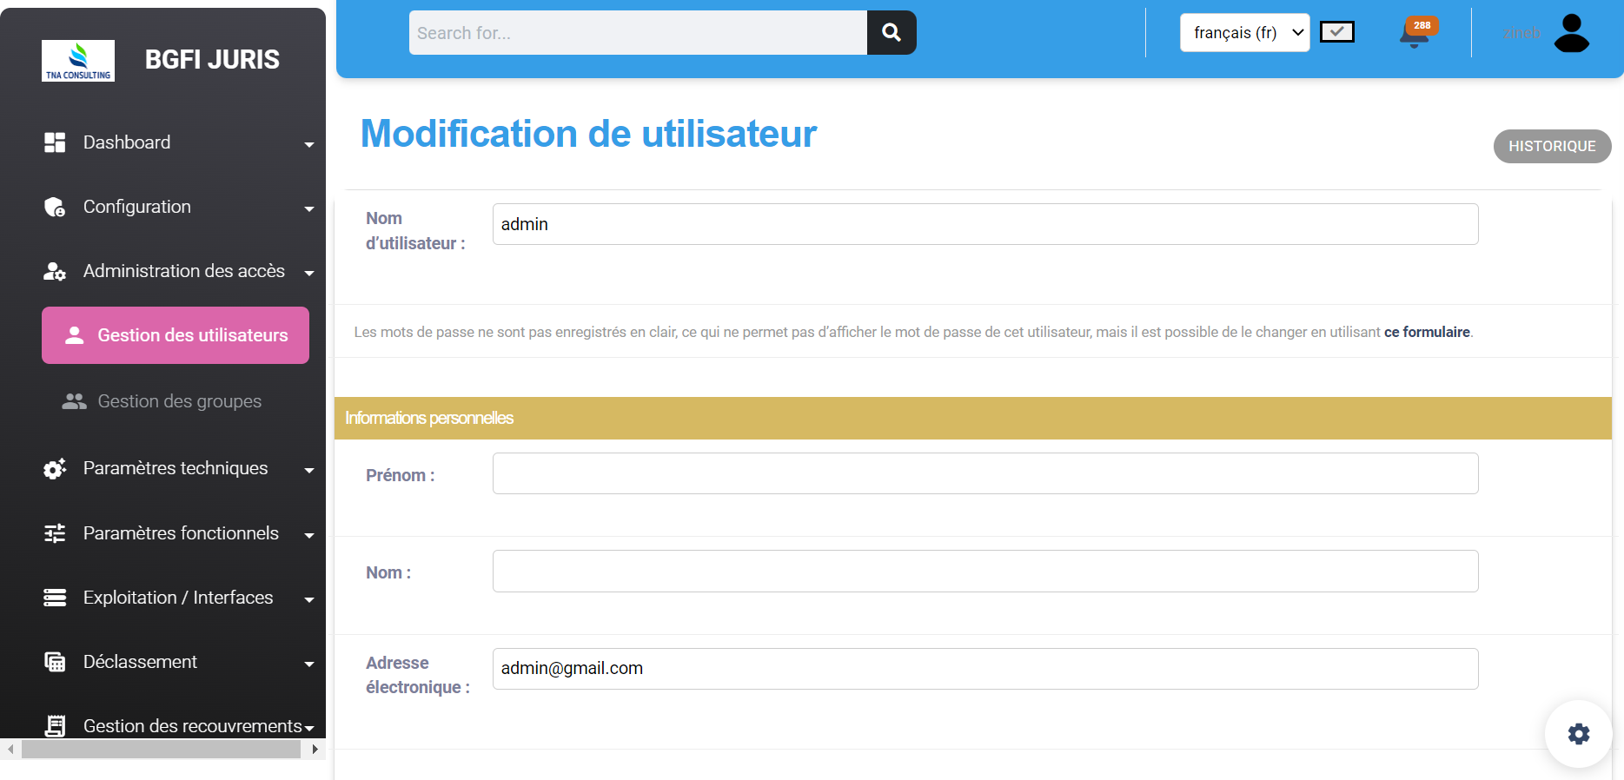
Task: Click the Déclassement sidebar icon
Action: [x=55, y=662]
